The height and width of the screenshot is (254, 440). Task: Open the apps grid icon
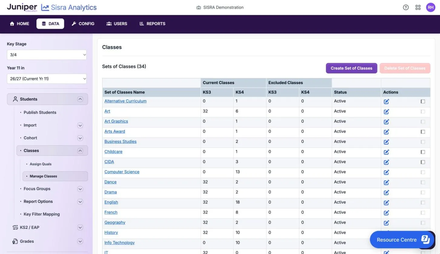click(x=418, y=8)
